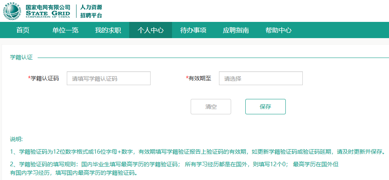
Task: Open the 待办事项 menu item
Action: 193,30
